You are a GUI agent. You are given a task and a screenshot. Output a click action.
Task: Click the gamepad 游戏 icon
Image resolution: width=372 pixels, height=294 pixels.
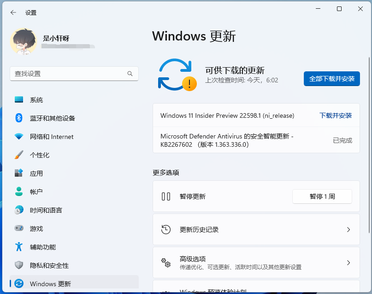[19, 228]
